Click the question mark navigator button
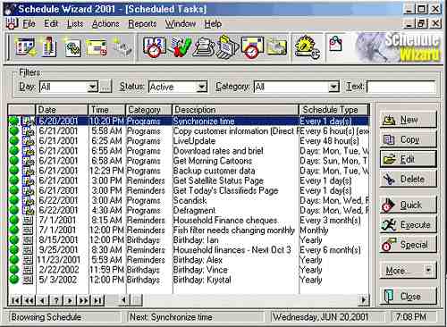 click(56, 300)
